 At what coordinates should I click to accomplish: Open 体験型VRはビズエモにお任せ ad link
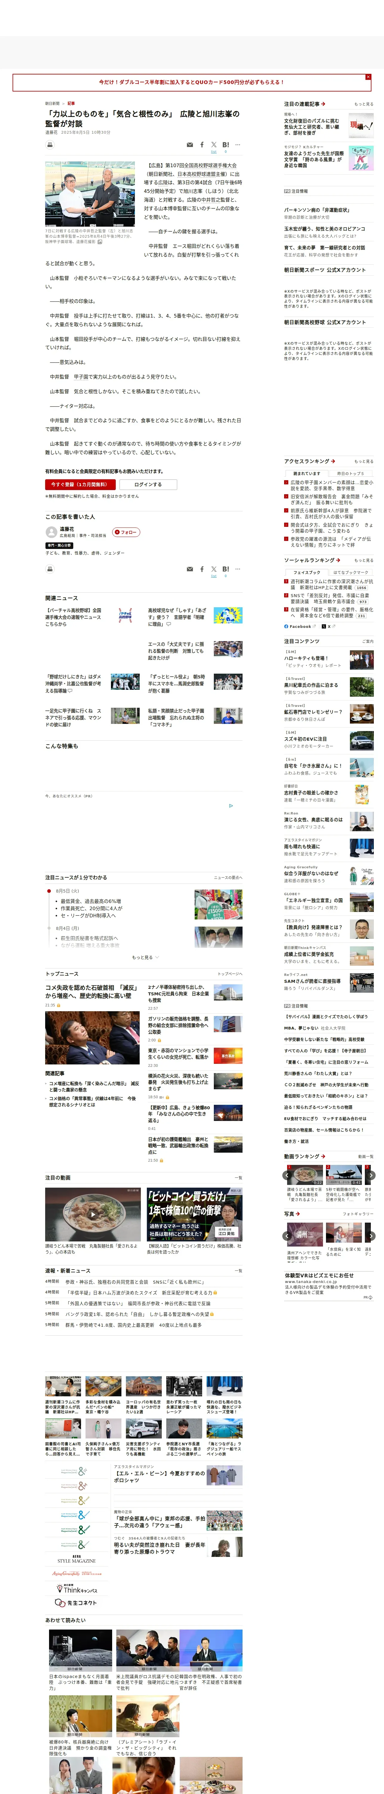coord(319,1276)
